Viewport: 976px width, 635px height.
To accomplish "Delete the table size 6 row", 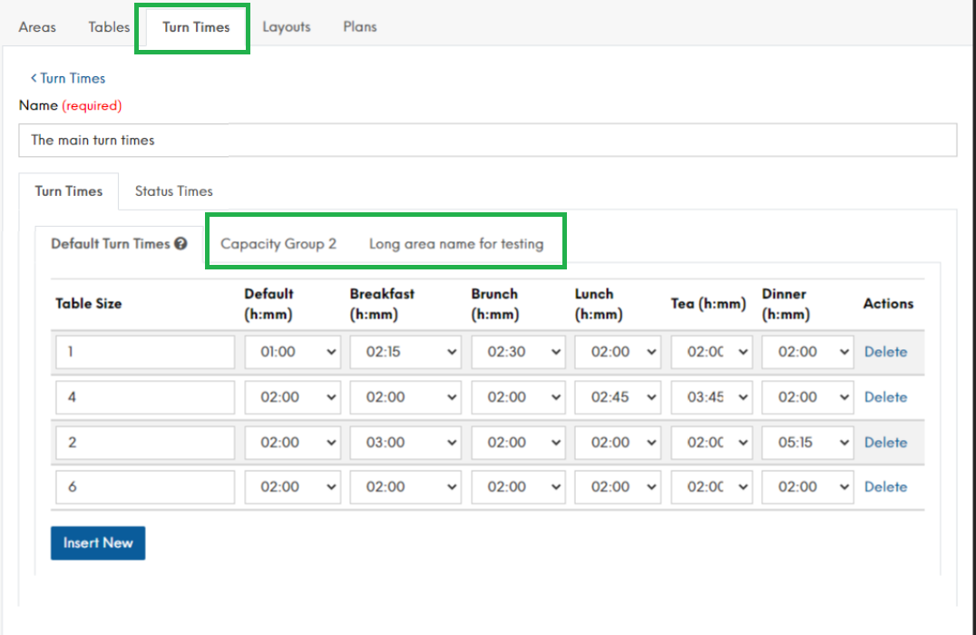I will (x=885, y=487).
